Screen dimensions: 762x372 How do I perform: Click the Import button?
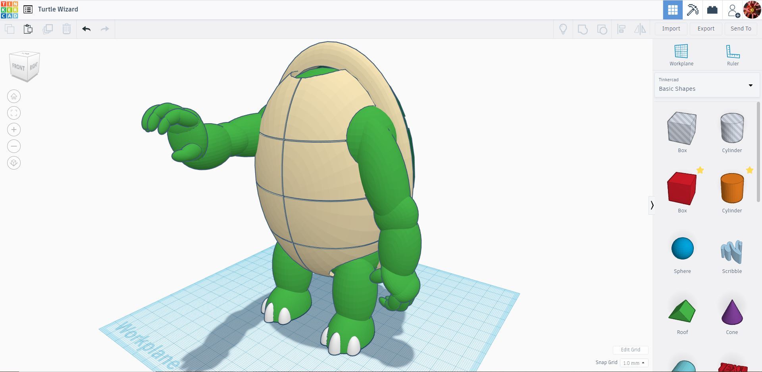(x=671, y=29)
